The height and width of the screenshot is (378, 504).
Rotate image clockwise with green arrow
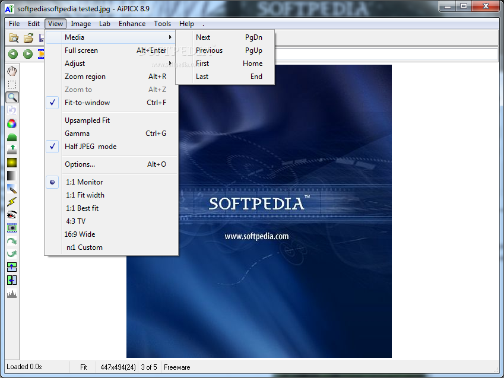click(12, 241)
